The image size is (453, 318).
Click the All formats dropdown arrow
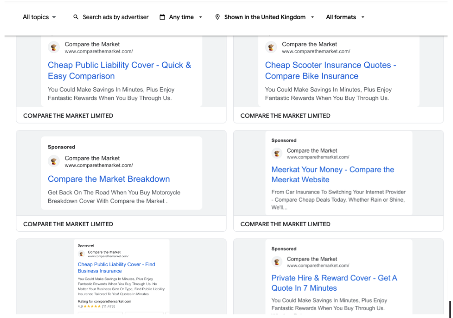click(x=363, y=17)
